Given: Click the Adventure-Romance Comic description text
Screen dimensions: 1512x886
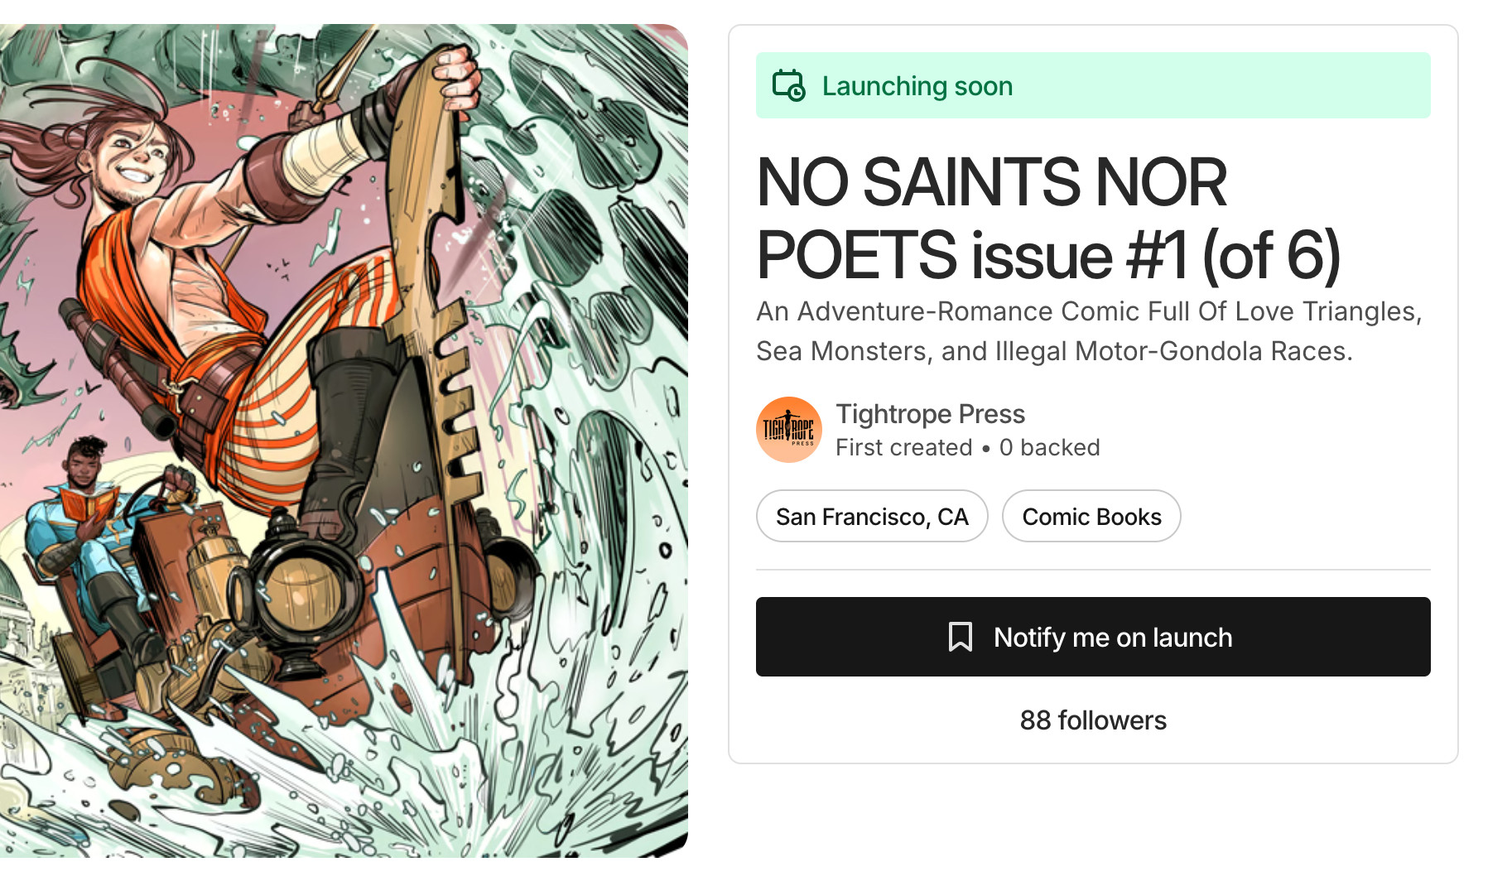Looking at the screenshot, I should tap(1089, 331).
